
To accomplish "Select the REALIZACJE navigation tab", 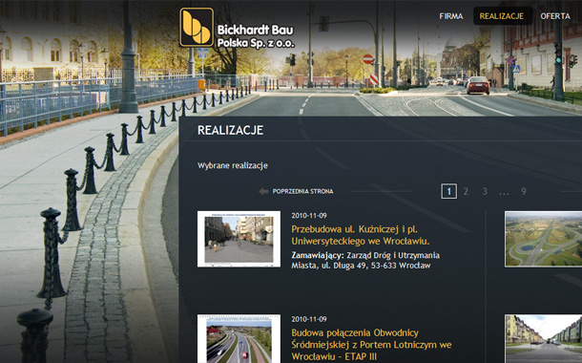I will [x=502, y=16].
